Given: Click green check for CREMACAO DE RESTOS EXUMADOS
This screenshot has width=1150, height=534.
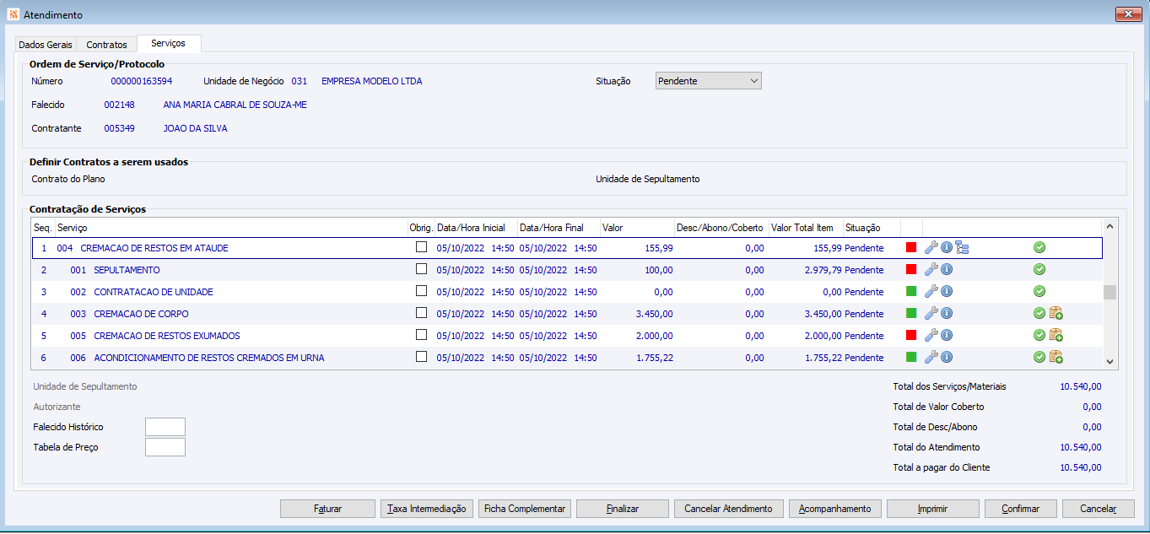Looking at the screenshot, I should [x=1039, y=336].
